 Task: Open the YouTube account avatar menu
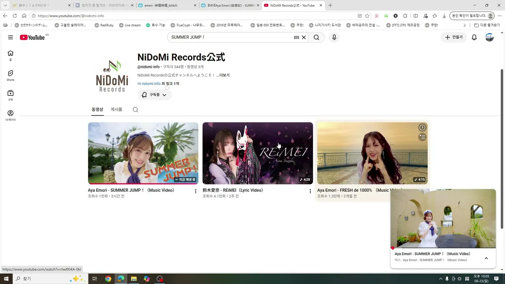tap(490, 37)
